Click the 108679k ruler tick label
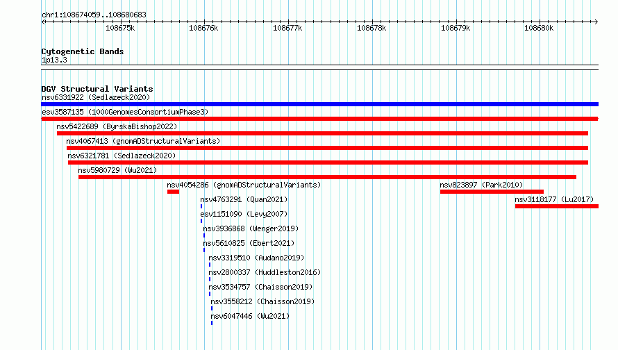This screenshot has height=350, width=618. 456,28
